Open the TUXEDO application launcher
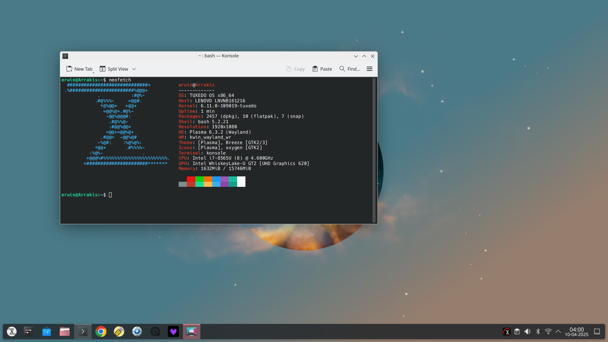608x342 pixels. pyautogui.click(x=12, y=332)
